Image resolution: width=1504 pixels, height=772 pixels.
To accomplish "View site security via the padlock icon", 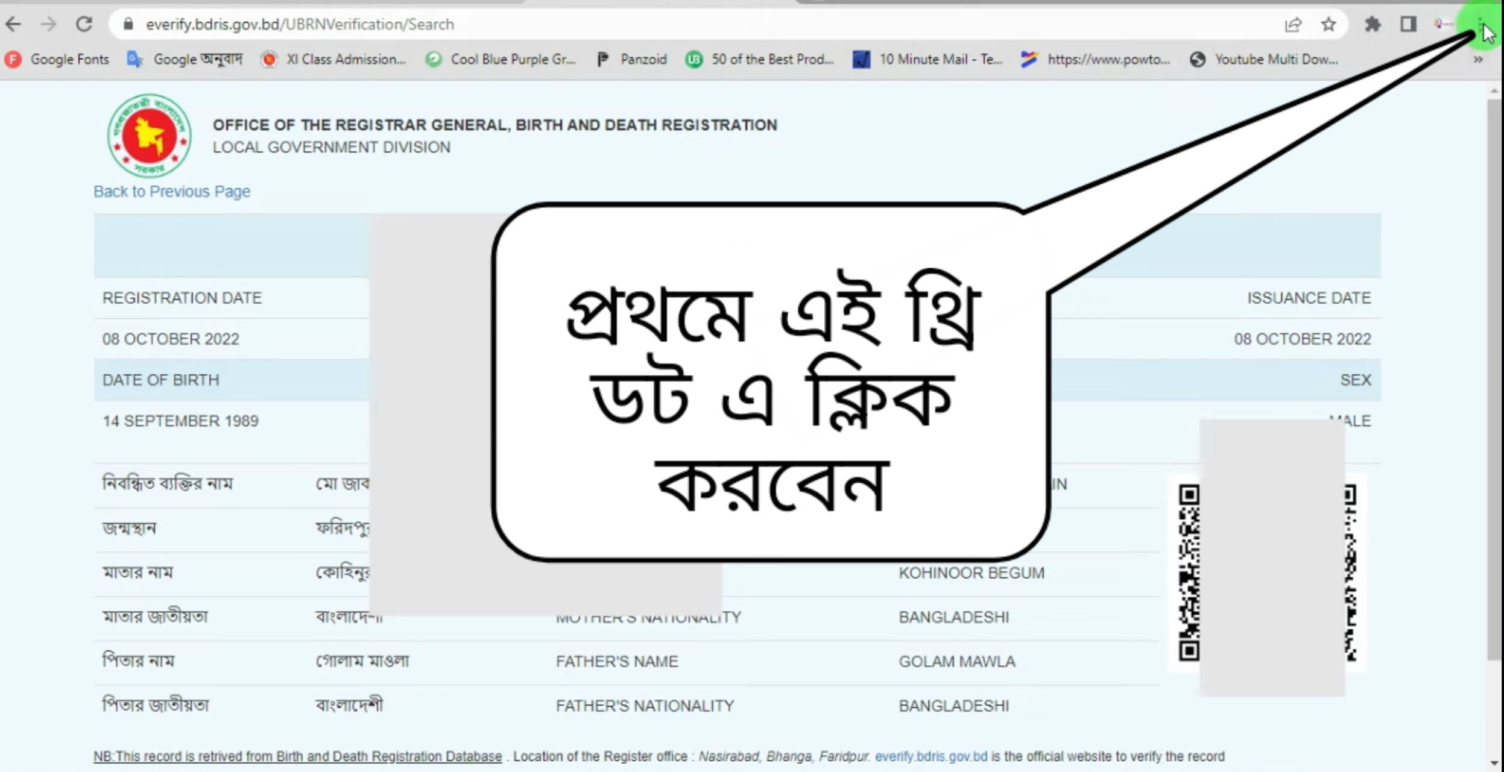I will (x=128, y=24).
